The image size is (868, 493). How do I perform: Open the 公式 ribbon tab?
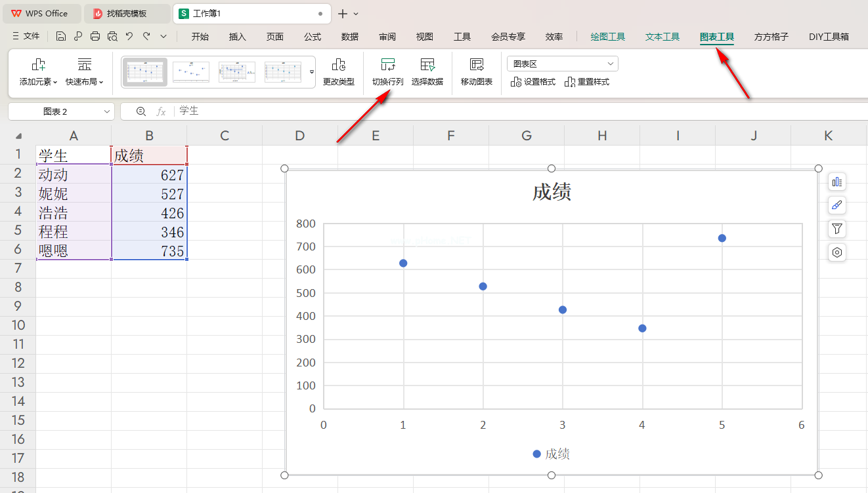click(x=313, y=37)
